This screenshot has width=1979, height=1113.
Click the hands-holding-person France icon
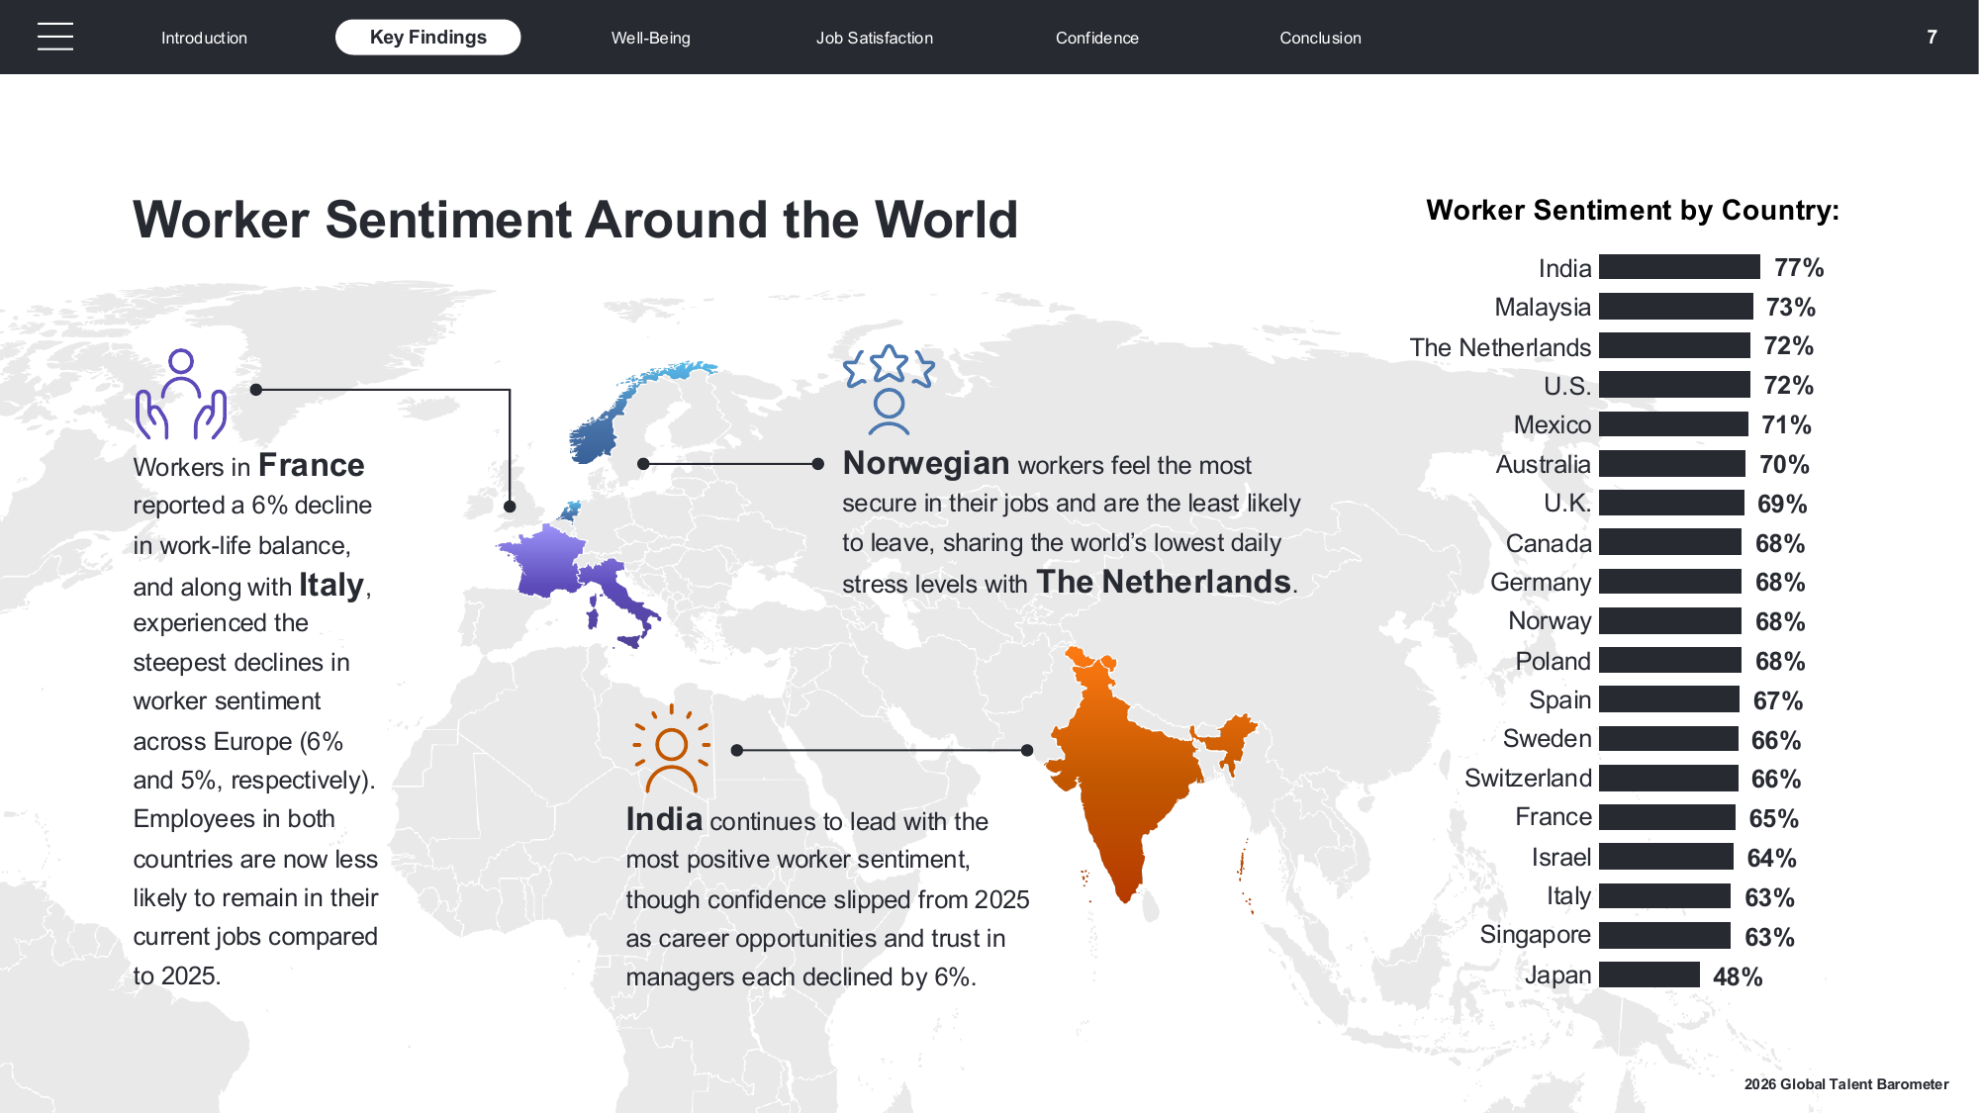point(181,394)
